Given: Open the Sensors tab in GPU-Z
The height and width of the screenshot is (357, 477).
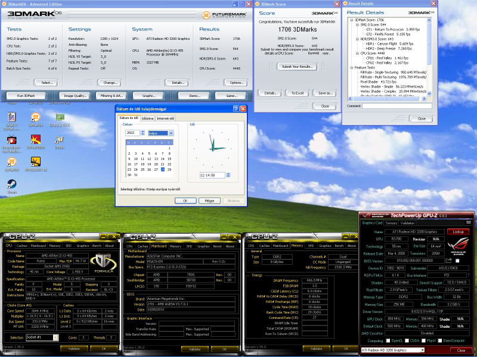Looking at the screenshot, I should point(391,223).
